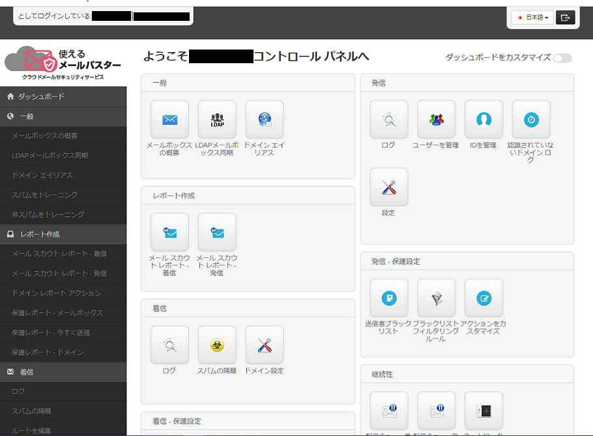Screen dimensions: 593x436
Task: Open 認識されていないドメイン ログ icon
Action: coord(531,119)
